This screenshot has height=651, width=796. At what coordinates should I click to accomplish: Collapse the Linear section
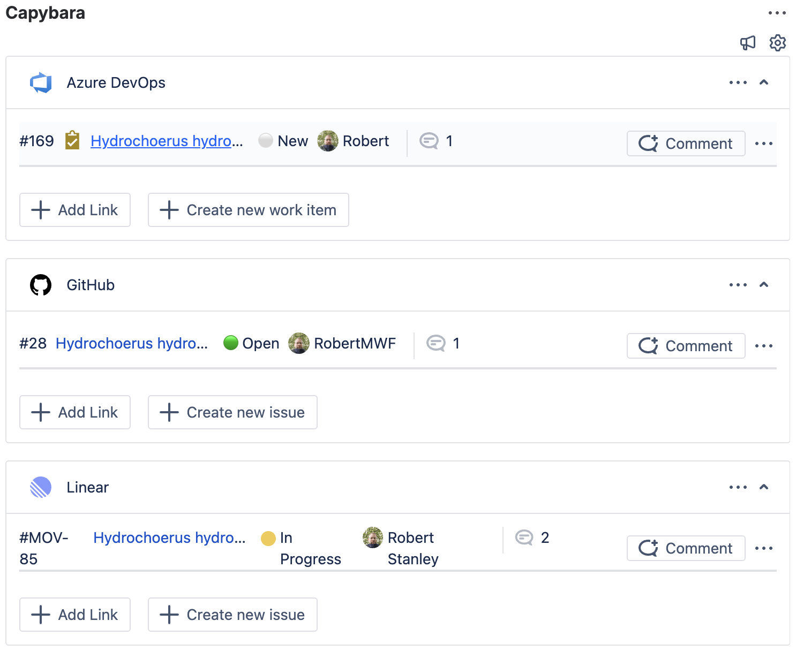pyautogui.click(x=764, y=487)
